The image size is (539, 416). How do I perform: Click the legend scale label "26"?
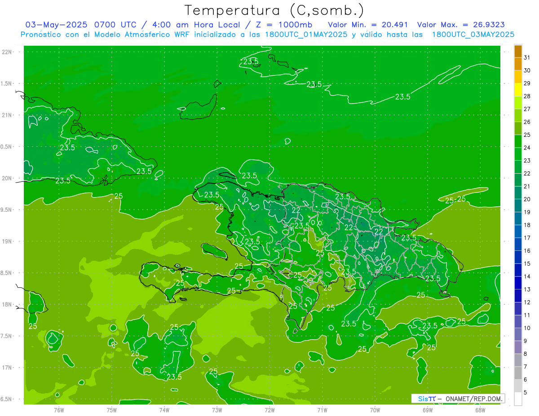[x=527, y=122]
